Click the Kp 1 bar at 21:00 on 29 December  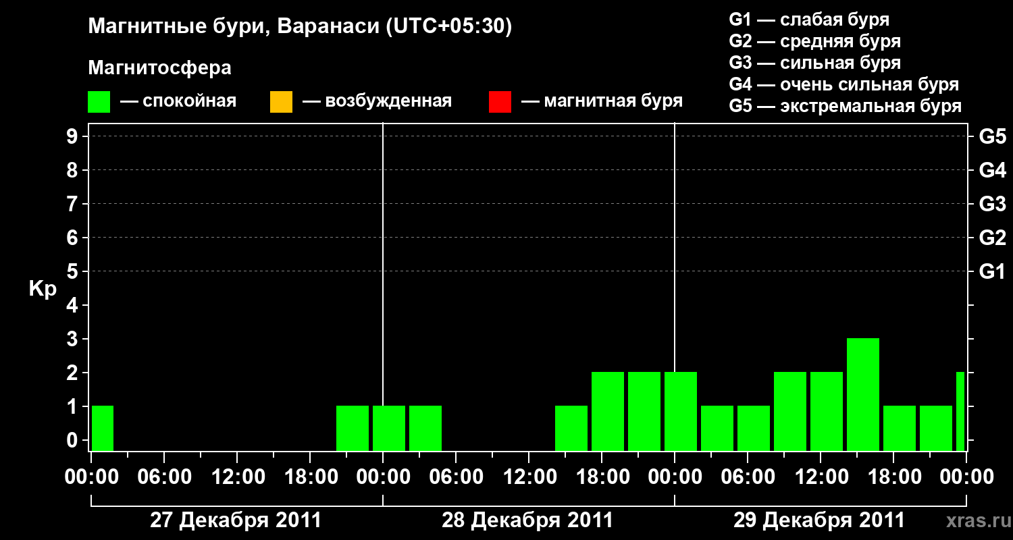[936, 428]
